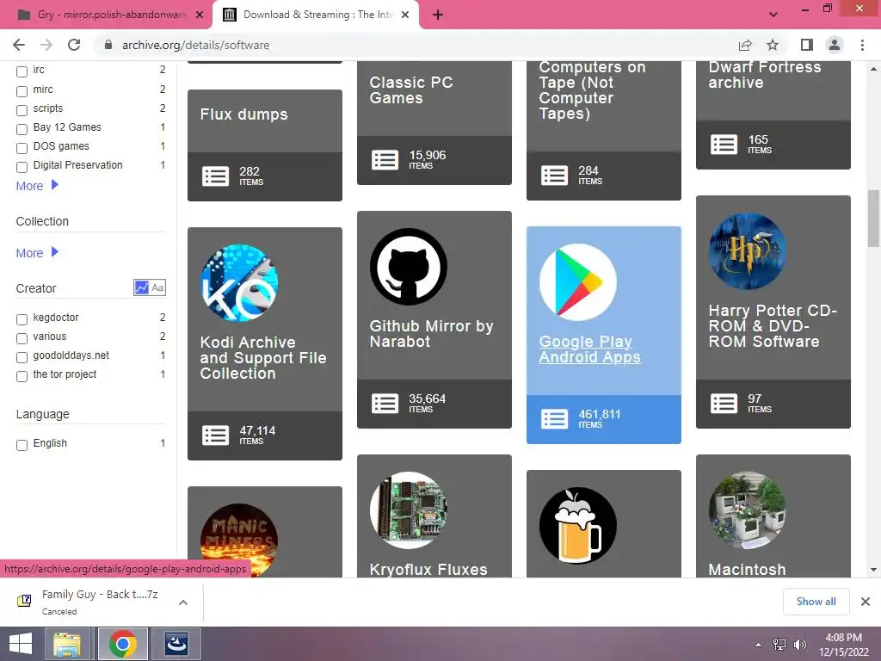Click the Harry Potter logo thumbnail

748,251
